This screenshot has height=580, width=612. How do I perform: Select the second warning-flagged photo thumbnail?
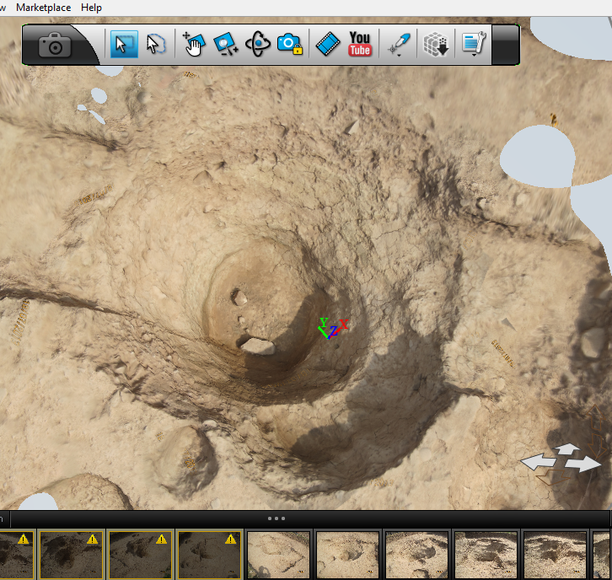tap(71, 554)
